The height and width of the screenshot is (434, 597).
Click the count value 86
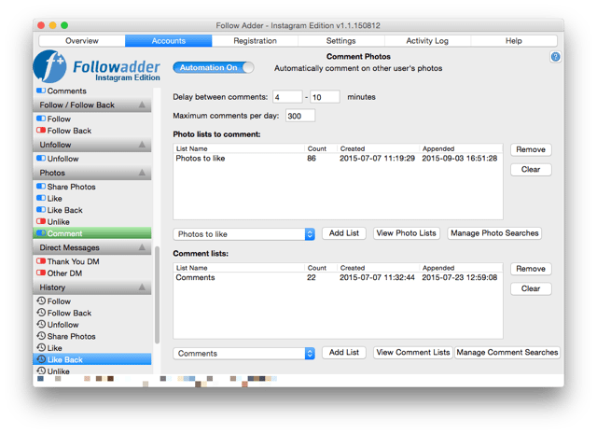click(312, 158)
